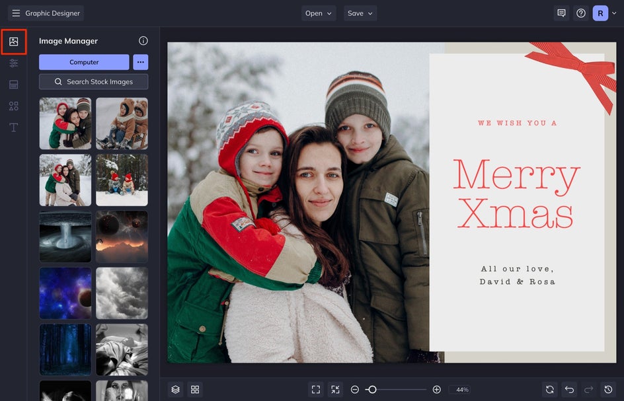Open the help question mark icon
This screenshot has height=401, width=624.
pos(581,13)
